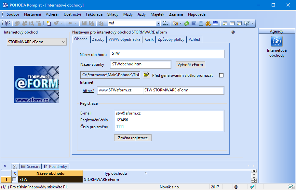Viewport: 296px width, 190px height.
Task: Click the http:// link
Action: [88, 91]
